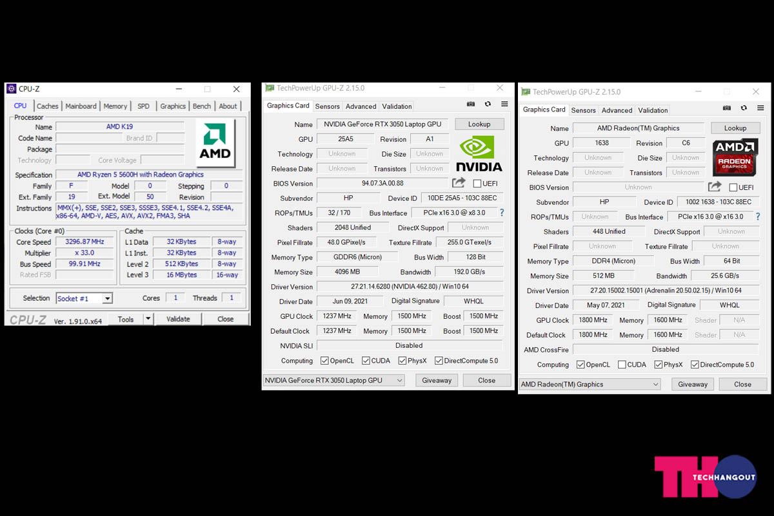Click the AMD logo in the CPU-Z window

tap(215, 142)
